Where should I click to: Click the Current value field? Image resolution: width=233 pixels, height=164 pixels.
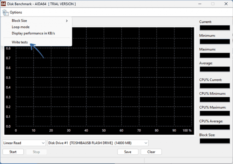[215, 28]
